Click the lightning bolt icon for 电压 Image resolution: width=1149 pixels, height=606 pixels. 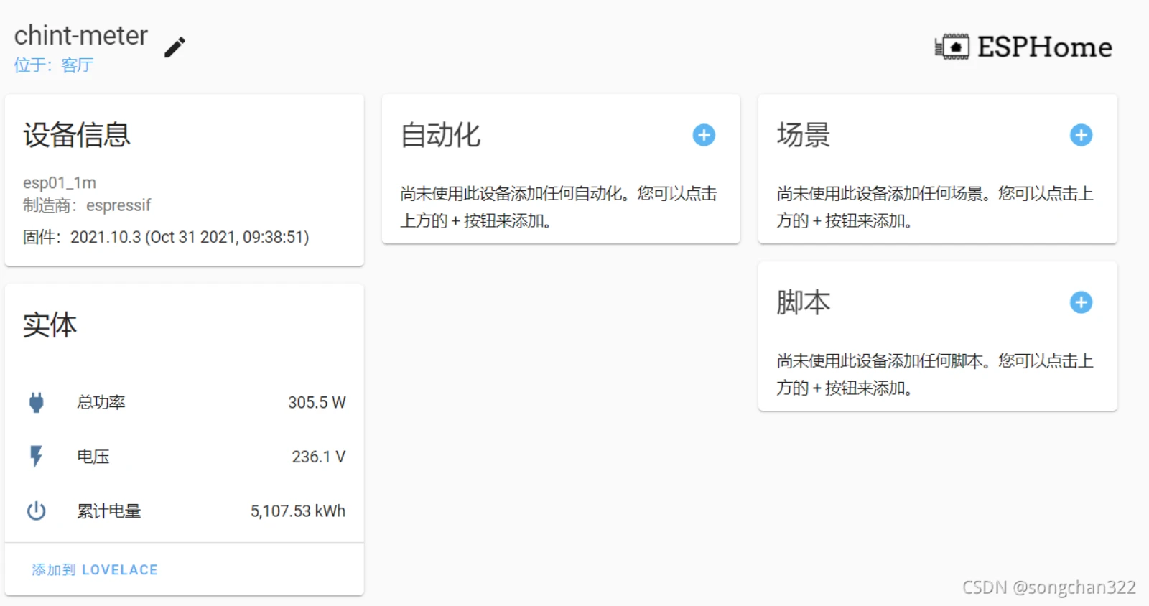(37, 457)
